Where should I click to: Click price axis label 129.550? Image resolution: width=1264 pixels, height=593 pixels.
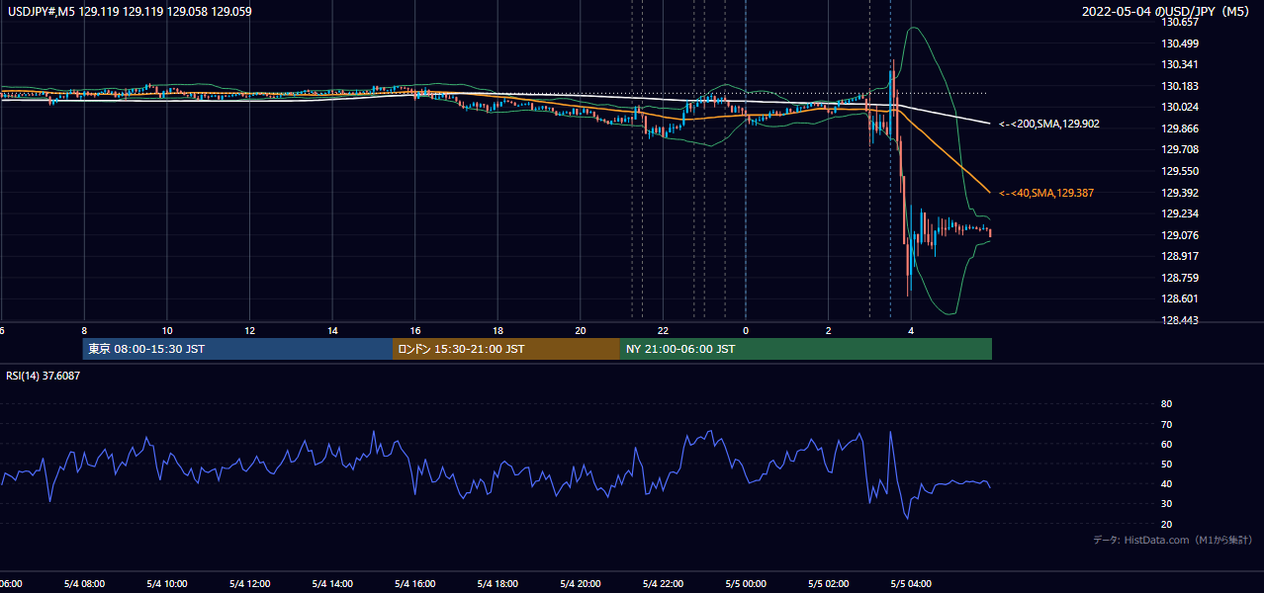pos(1181,171)
